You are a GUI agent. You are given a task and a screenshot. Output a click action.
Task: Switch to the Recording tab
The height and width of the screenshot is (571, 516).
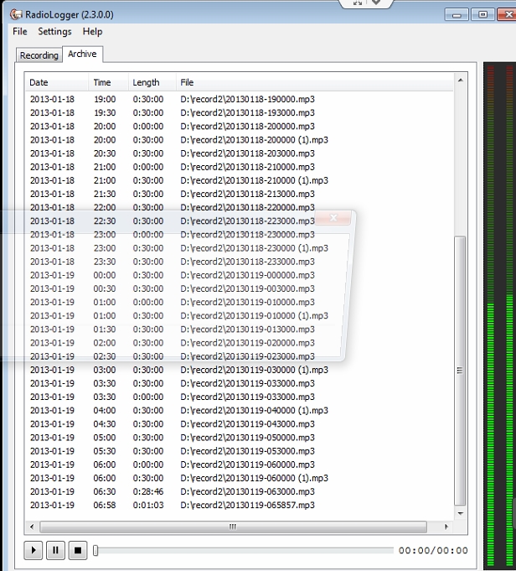(39, 55)
